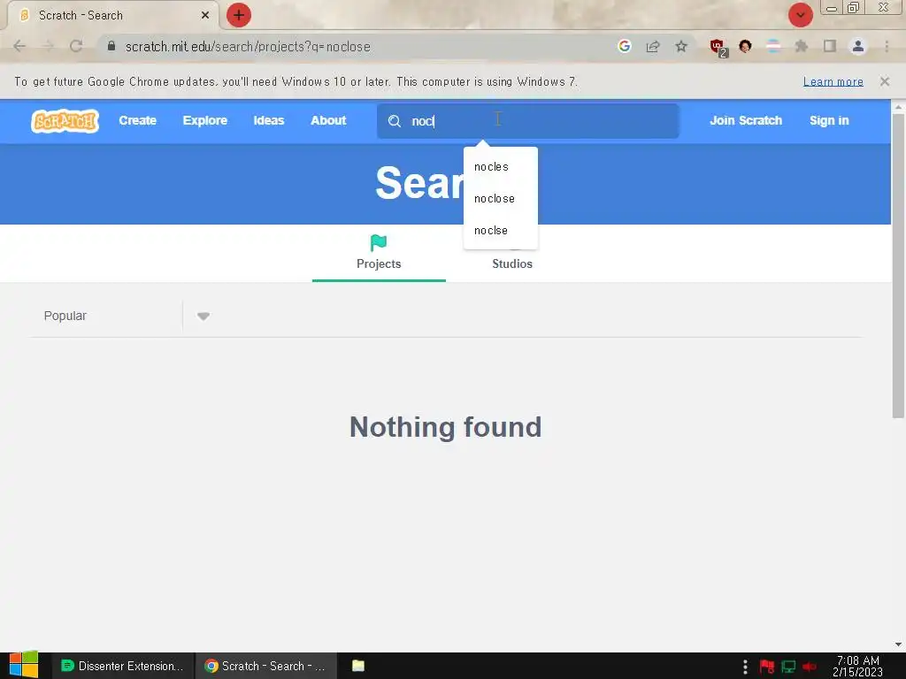Open the About page
The image size is (906, 679).
coord(328,120)
